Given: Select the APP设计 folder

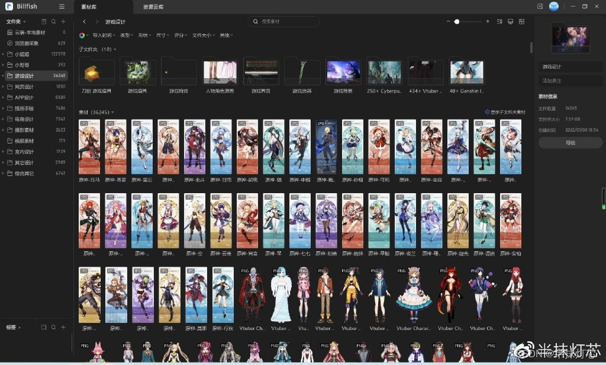Looking at the screenshot, I should [x=35, y=98].
